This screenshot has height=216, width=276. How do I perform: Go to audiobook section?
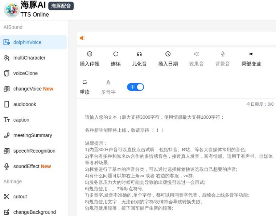pyautogui.click(x=25, y=105)
